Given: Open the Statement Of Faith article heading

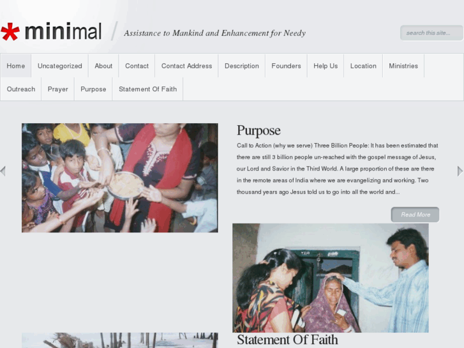Looking at the screenshot, I should coord(287,340).
